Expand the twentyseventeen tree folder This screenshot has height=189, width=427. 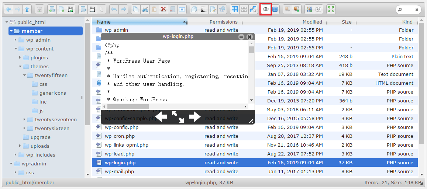24,119
